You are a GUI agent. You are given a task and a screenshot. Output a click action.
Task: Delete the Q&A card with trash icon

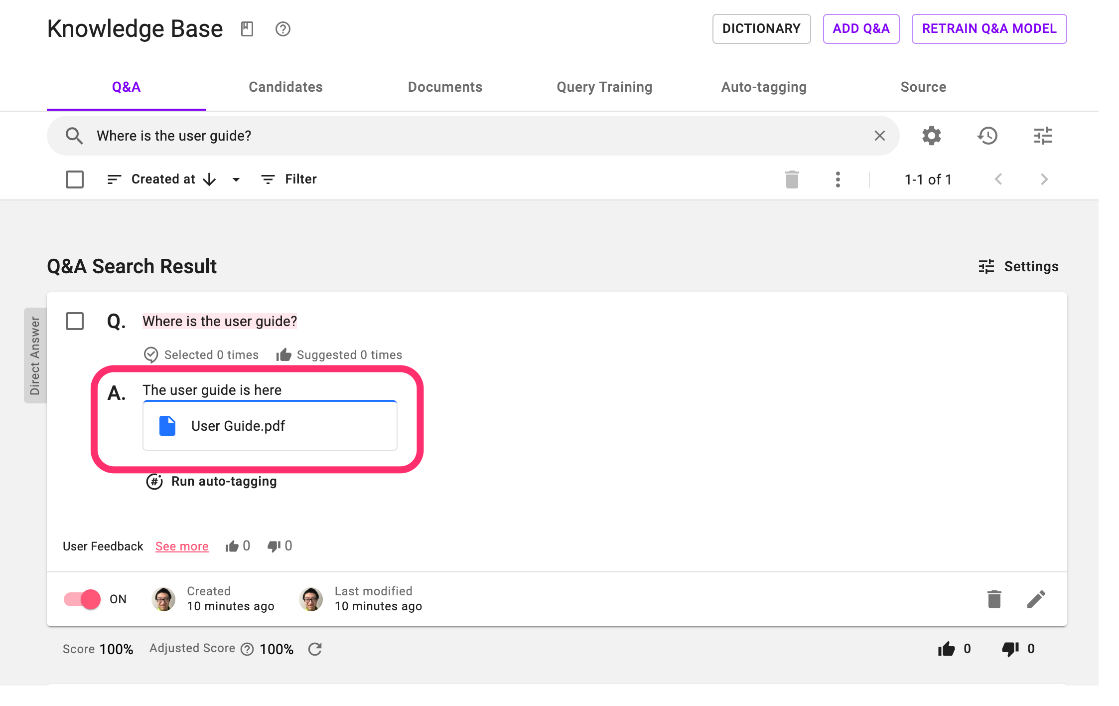pyautogui.click(x=994, y=599)
